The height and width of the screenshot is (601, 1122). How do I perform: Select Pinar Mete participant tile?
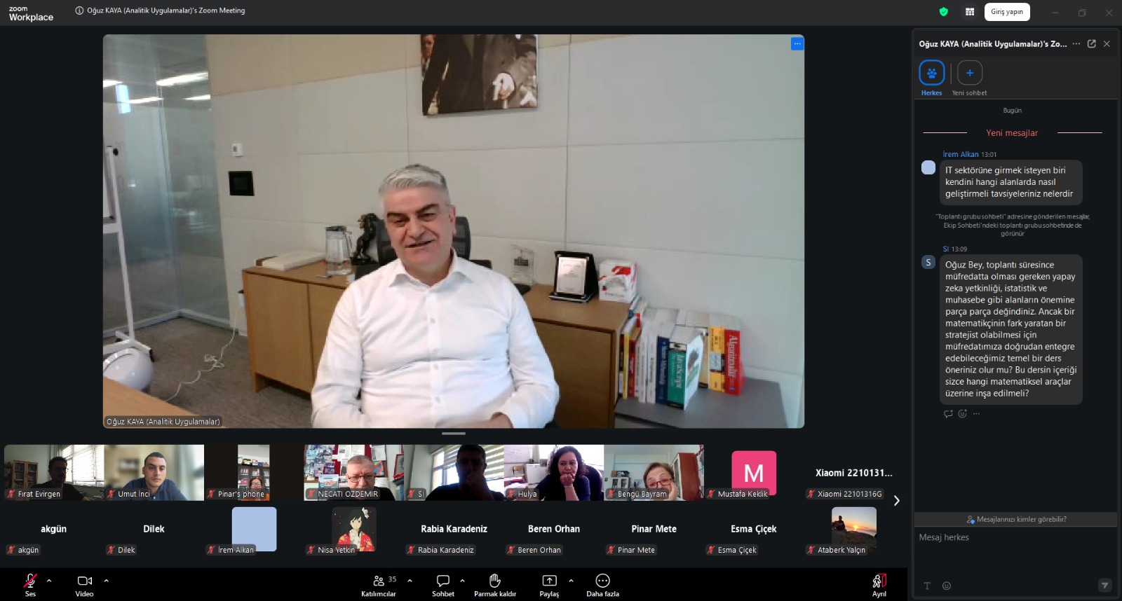[x=654, y=529]
